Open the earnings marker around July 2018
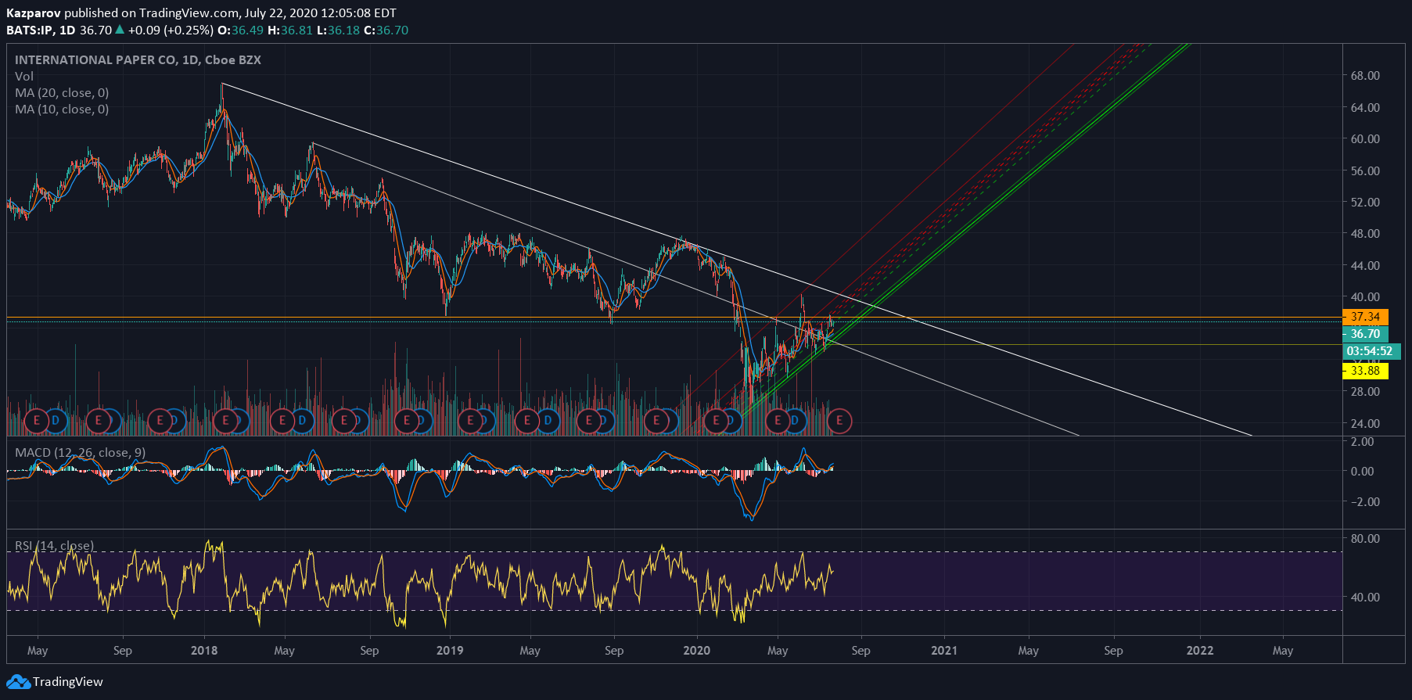1412x700 pixels. coord(344,421)
